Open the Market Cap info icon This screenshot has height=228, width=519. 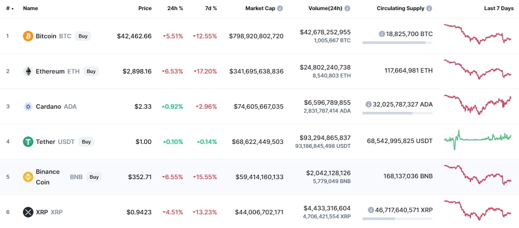pos(280,8)
